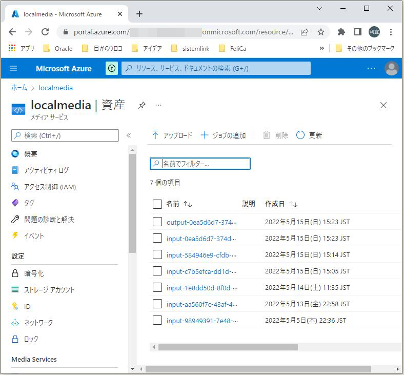Screen dimensions: 404x375
Task: Click Add job (ジョブの追加)
Action: (223, 135)
